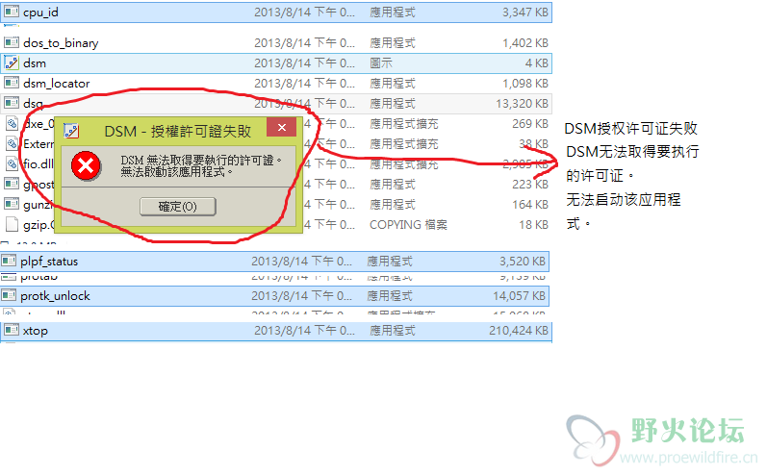Viewport: 767px width, 475px height.
Task: Click the dsq application icon
Action: 12,103
